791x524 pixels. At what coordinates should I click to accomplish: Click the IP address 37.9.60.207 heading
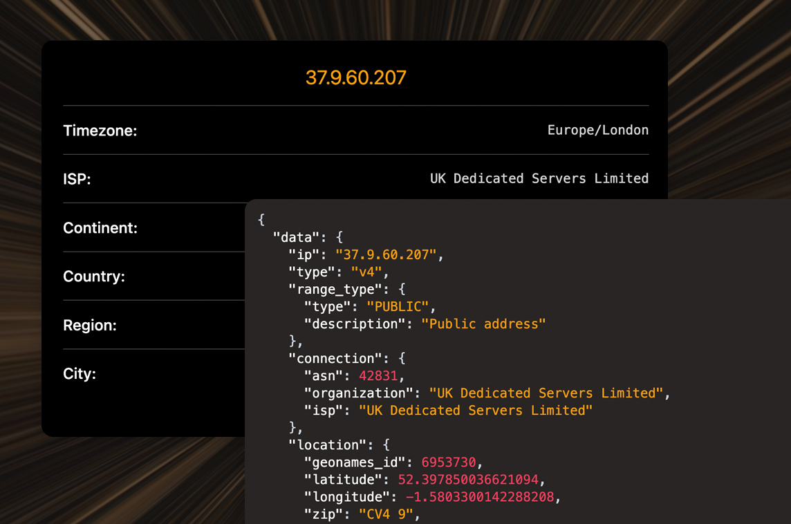(355, 77)
